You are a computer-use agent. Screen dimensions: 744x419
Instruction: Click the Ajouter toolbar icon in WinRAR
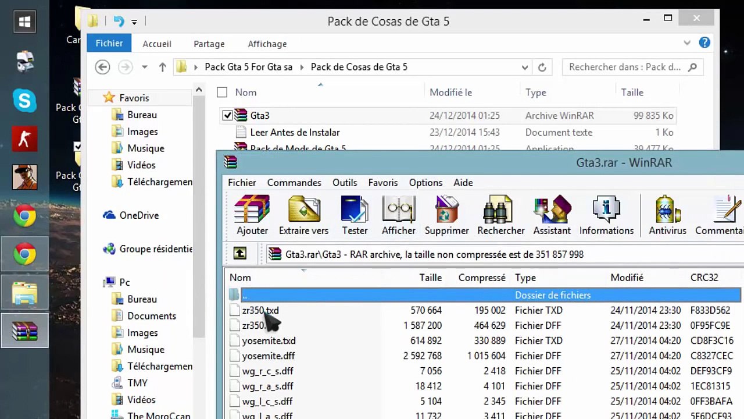(252, 215)
